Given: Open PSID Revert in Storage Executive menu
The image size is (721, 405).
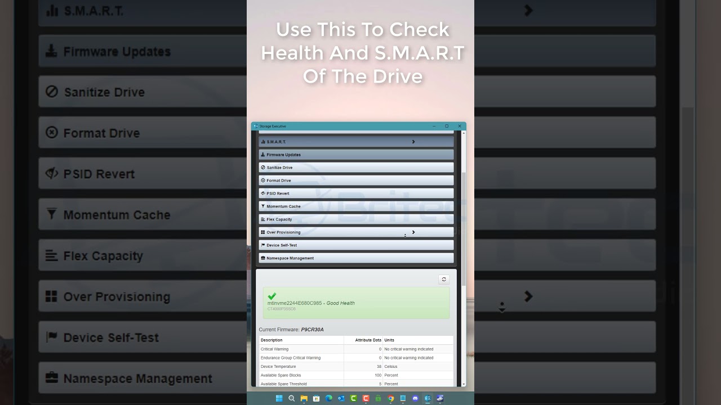Looking at the screenshot, I should pos(356,193).
